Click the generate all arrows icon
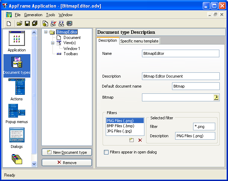228x181 pixels. (61, 23)
